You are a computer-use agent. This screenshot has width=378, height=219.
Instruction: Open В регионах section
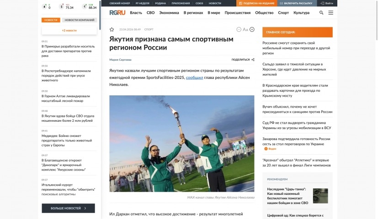click(193, 13)
